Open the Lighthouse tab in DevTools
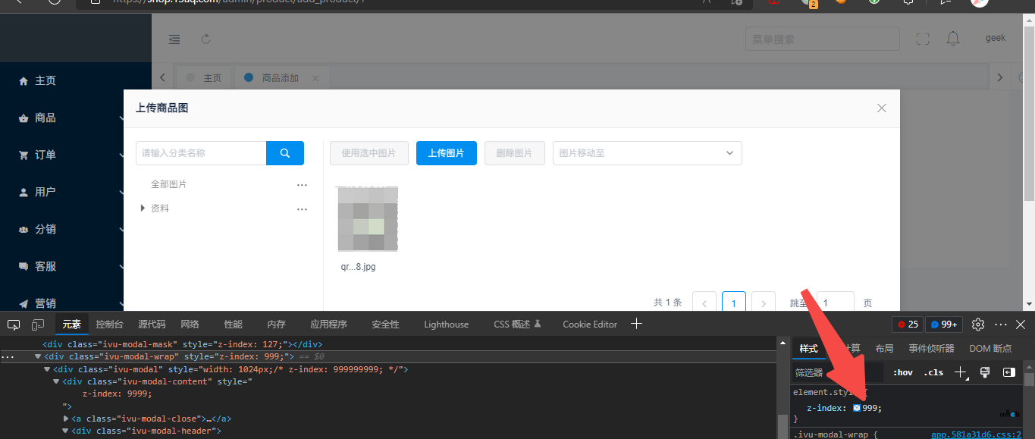The width and height of the screenshot is (1035, 439). [x=446, y=325]
